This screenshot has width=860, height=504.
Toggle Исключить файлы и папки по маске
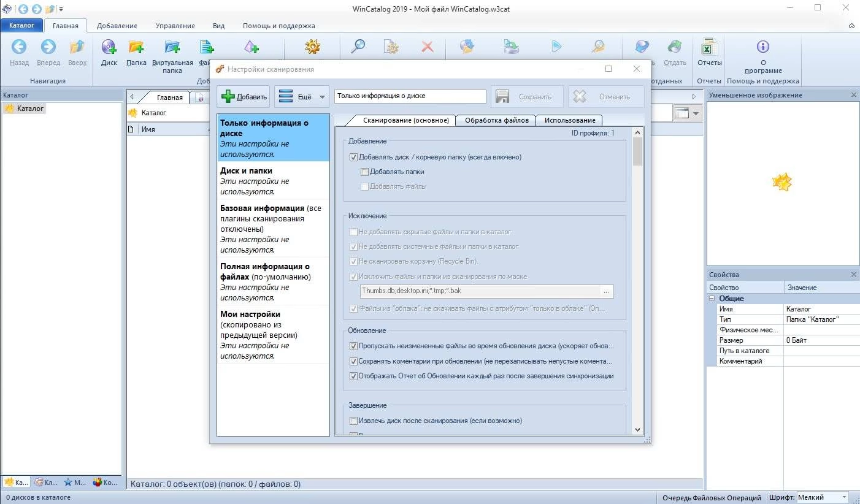pyautogui.click(x=353, y=277)
